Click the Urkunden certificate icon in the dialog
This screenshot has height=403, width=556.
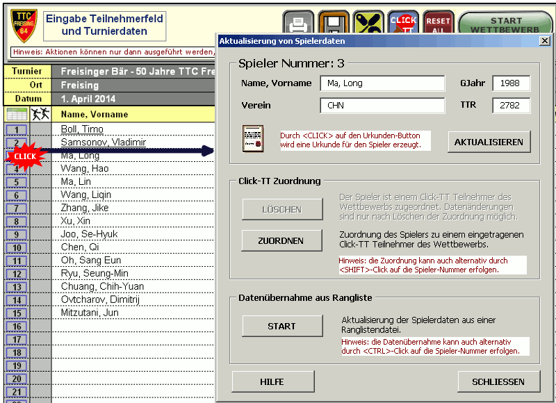[252, 138]
